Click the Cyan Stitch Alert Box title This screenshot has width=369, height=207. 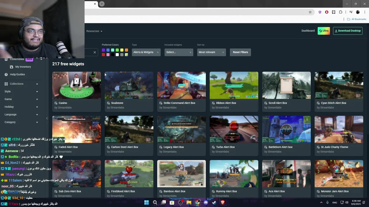tap(334, 103)
